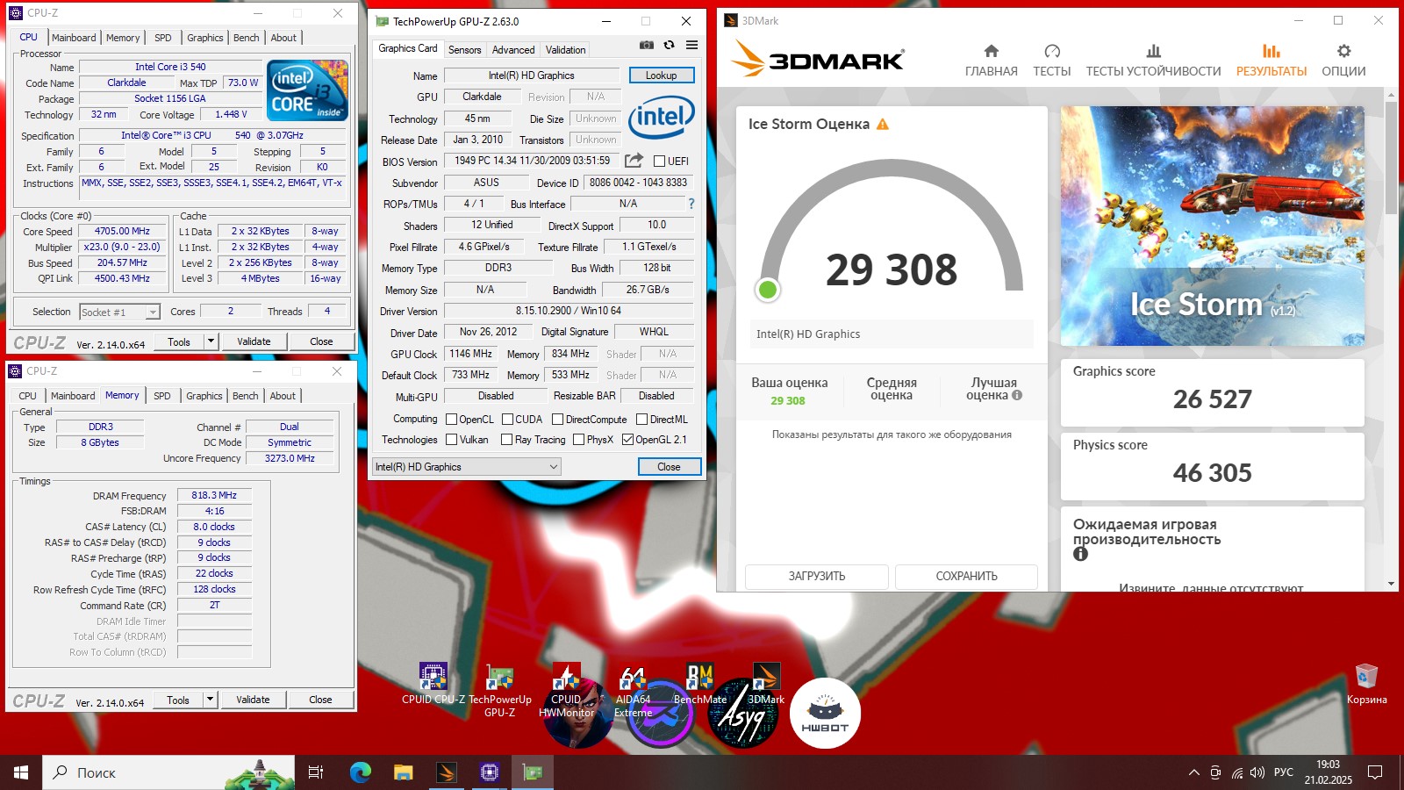This screenshot has width=1404, height=790.
Task: Toggle the DirectCompute checkbox
Action: pyautogui.click(x=557, y=420)
